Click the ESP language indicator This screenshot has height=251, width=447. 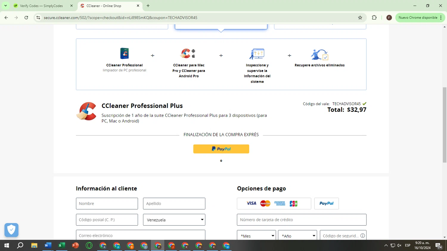(408, 245)
